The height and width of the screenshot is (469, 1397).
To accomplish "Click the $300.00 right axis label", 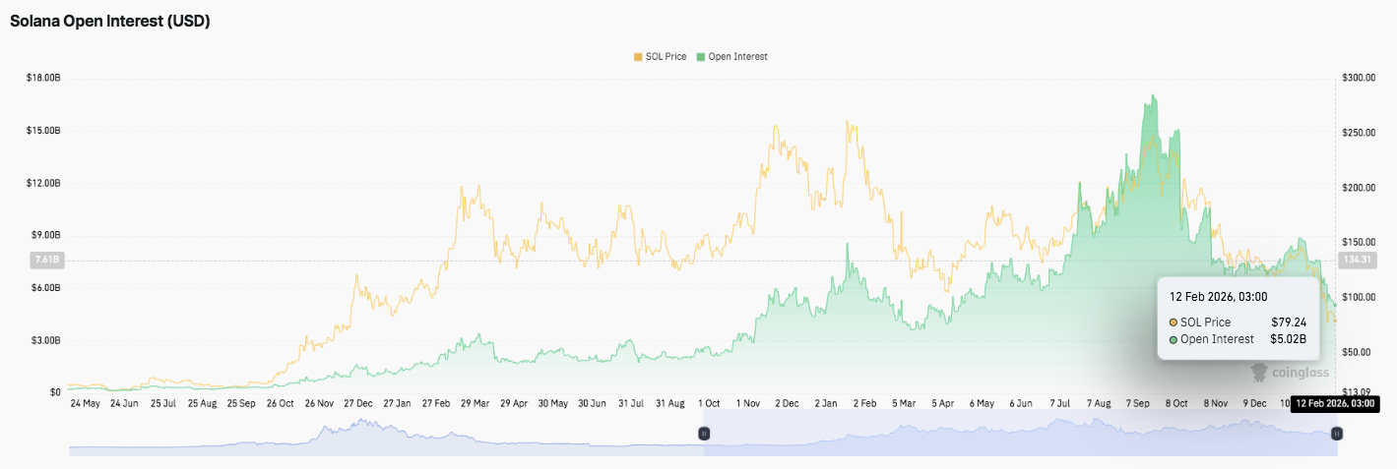I will pyautogui.click(x=1359, y=78).
